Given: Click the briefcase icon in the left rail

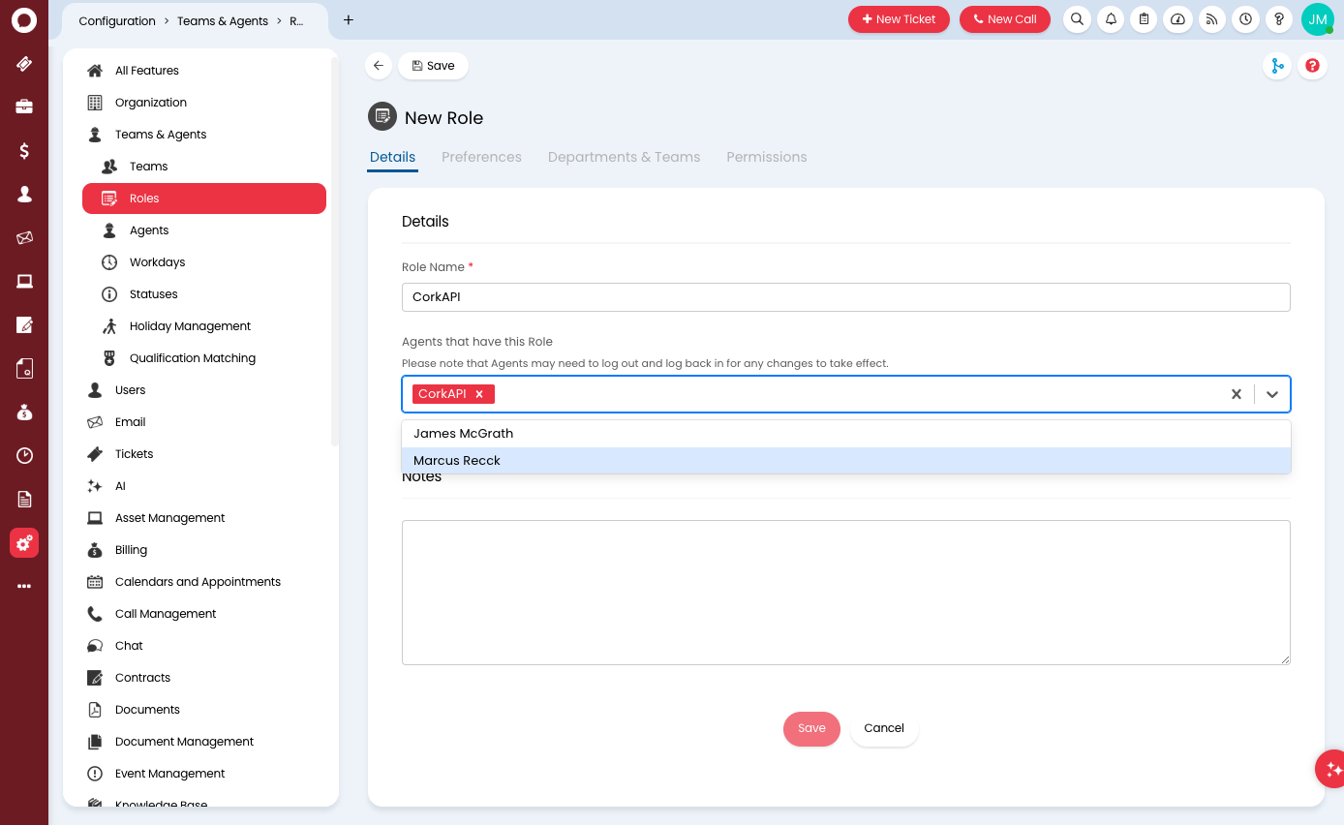Looking at the screenshot, I should pos(24,107).
